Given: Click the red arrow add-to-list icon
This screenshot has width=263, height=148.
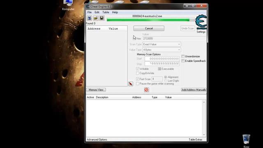Looking at the screenshot, I should 131,84.
